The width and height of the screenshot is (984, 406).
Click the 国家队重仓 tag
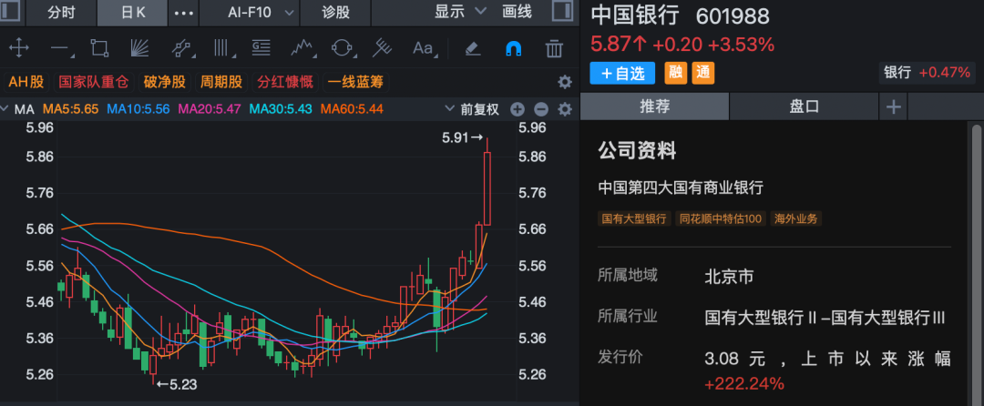(93, 82)
